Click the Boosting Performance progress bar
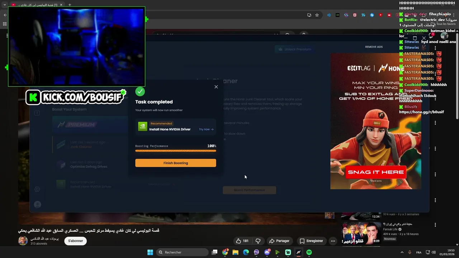 (176, 151)
